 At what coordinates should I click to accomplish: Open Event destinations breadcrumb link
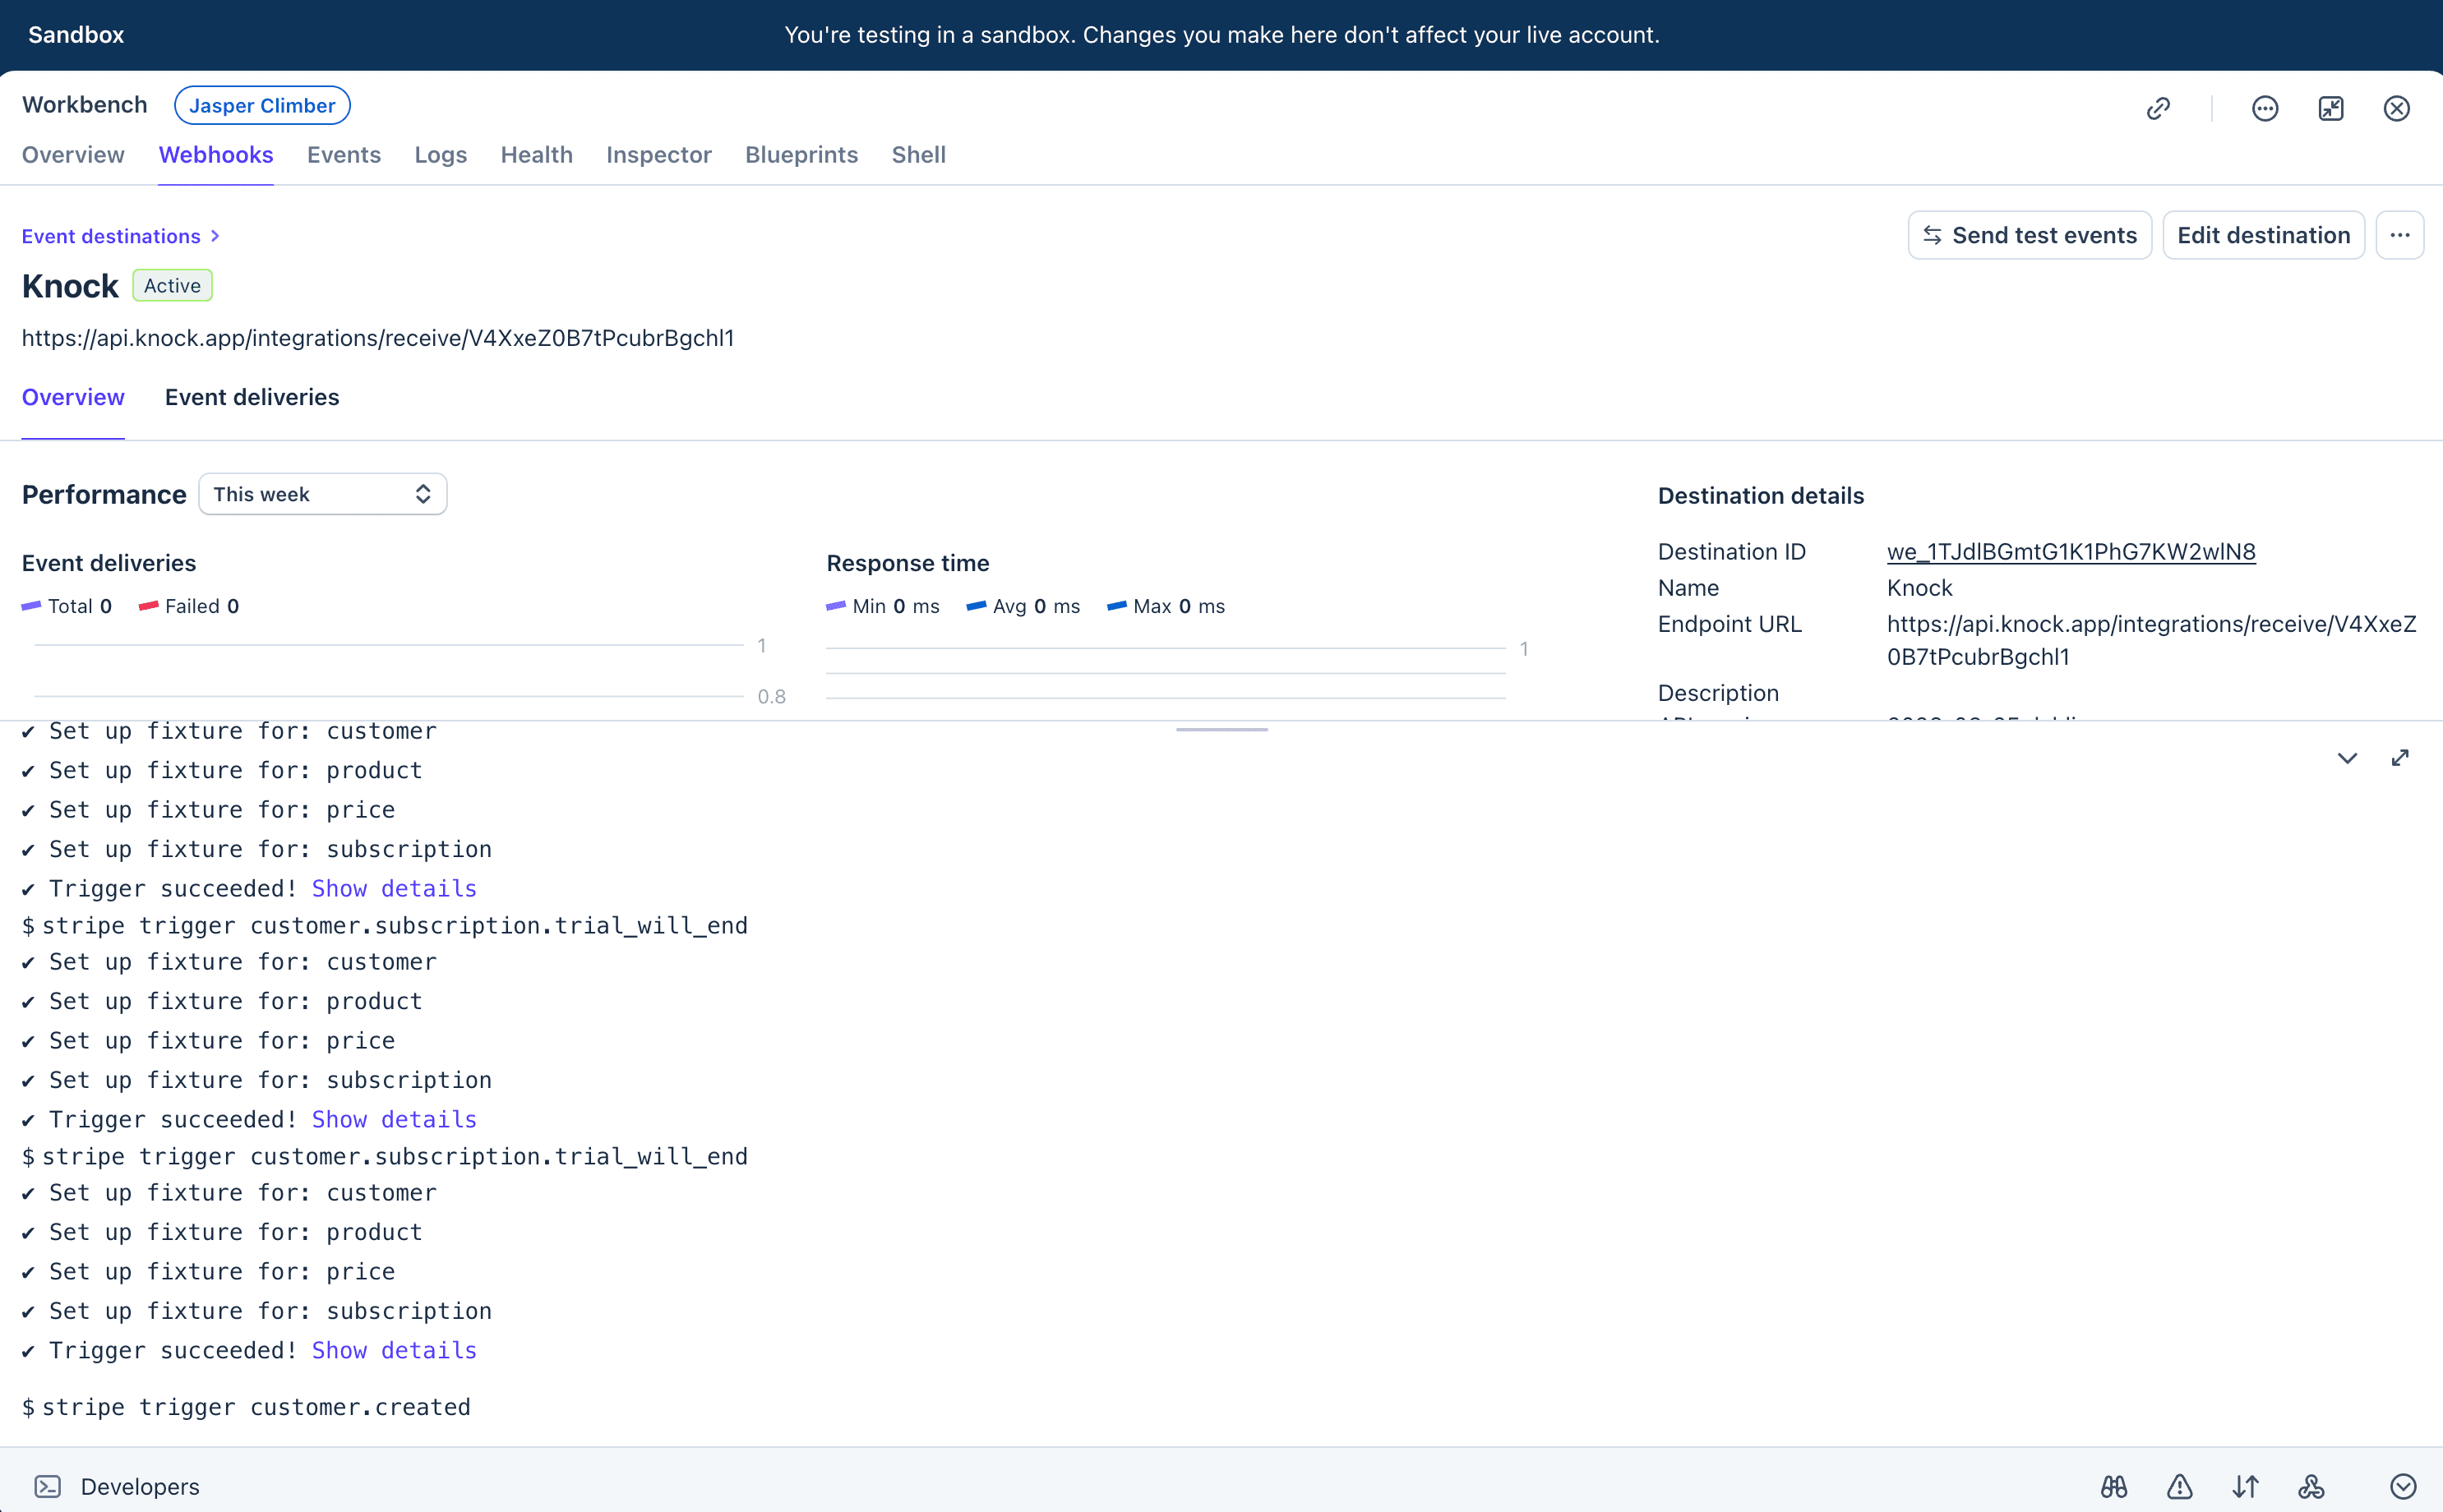[x=111, y=236]
